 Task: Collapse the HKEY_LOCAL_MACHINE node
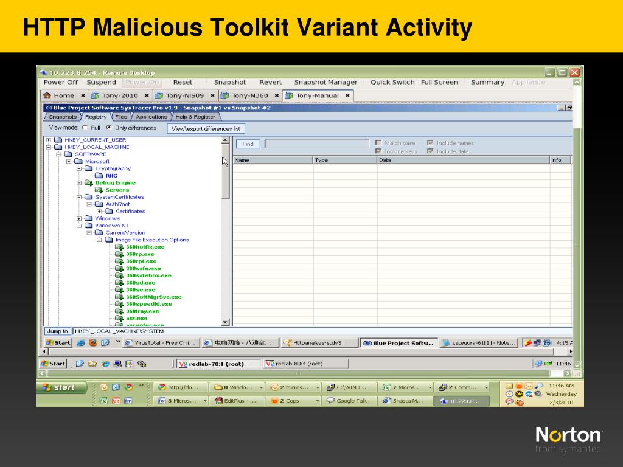pyautogui.click(x=49, y=147)
